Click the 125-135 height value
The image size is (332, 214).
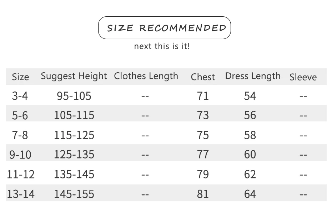click(x=74, y=155)
